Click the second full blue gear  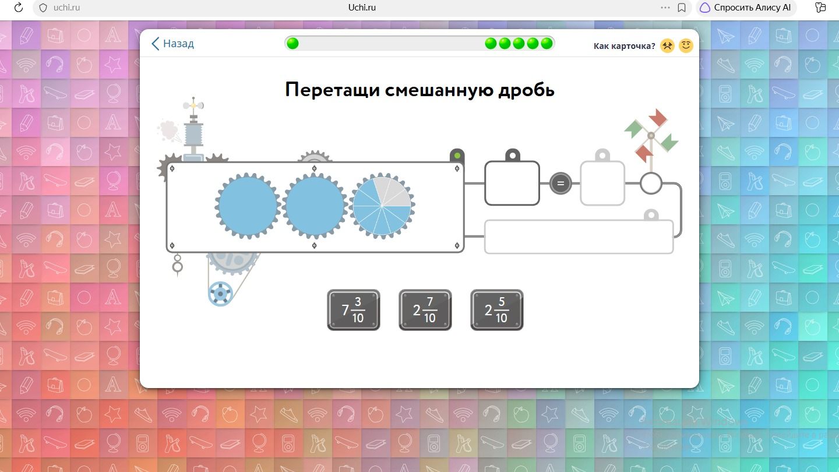click(315, 205)
